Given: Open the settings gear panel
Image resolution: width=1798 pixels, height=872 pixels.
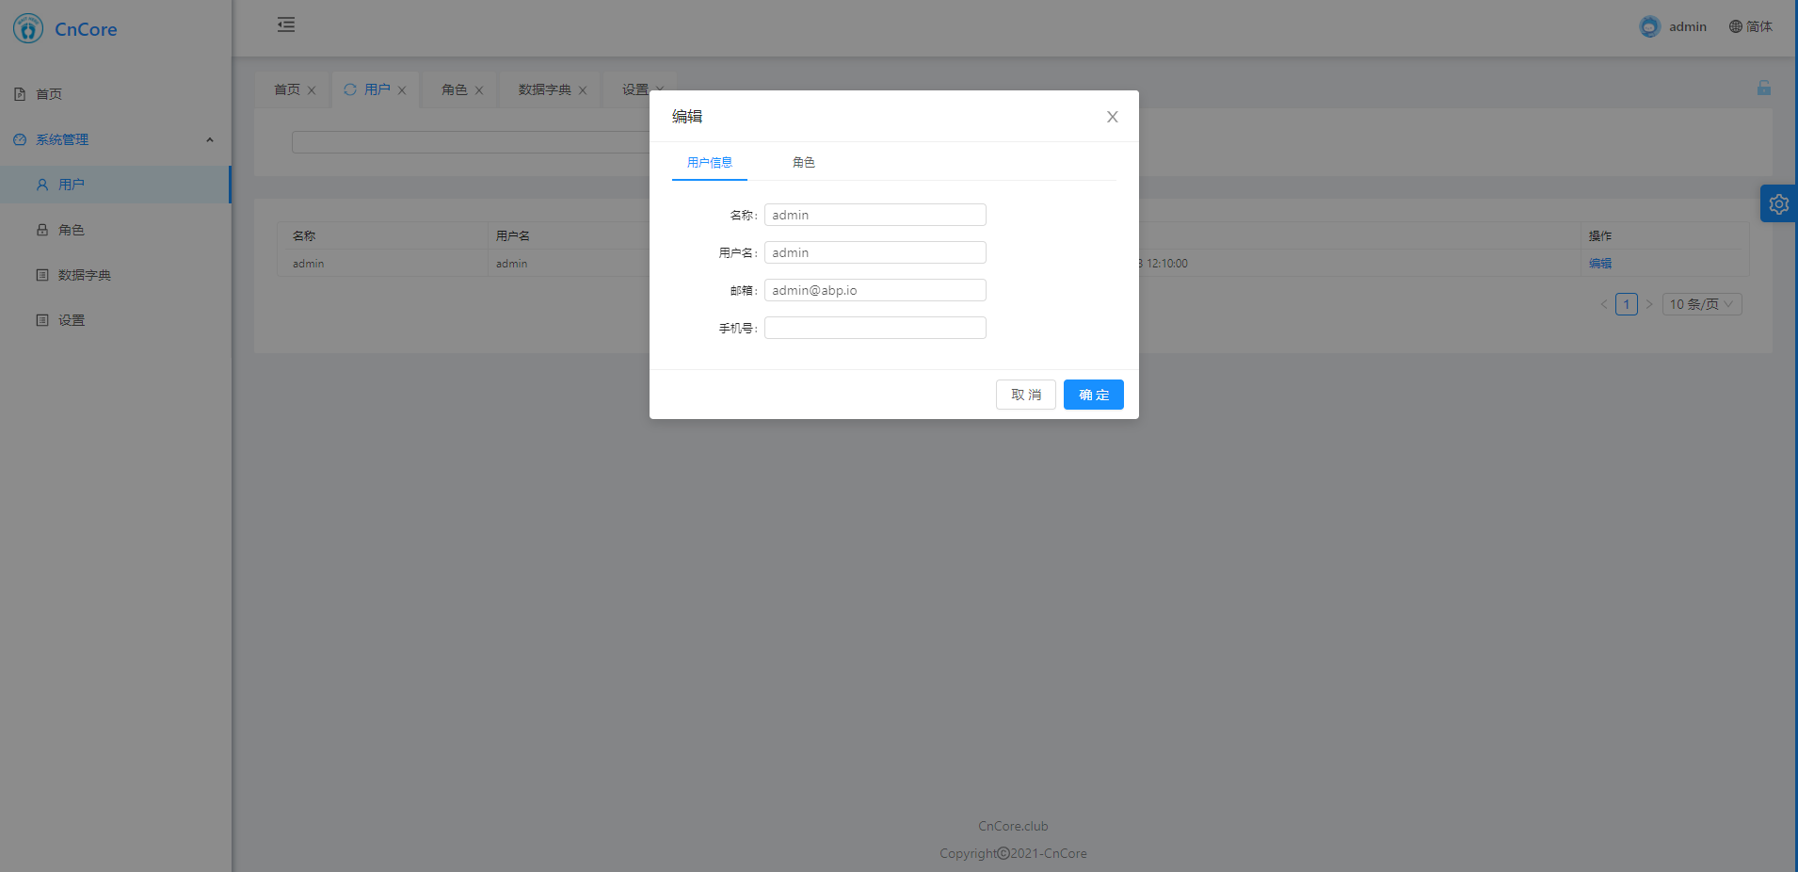Looking at the screenshot, I should 1778,203.
